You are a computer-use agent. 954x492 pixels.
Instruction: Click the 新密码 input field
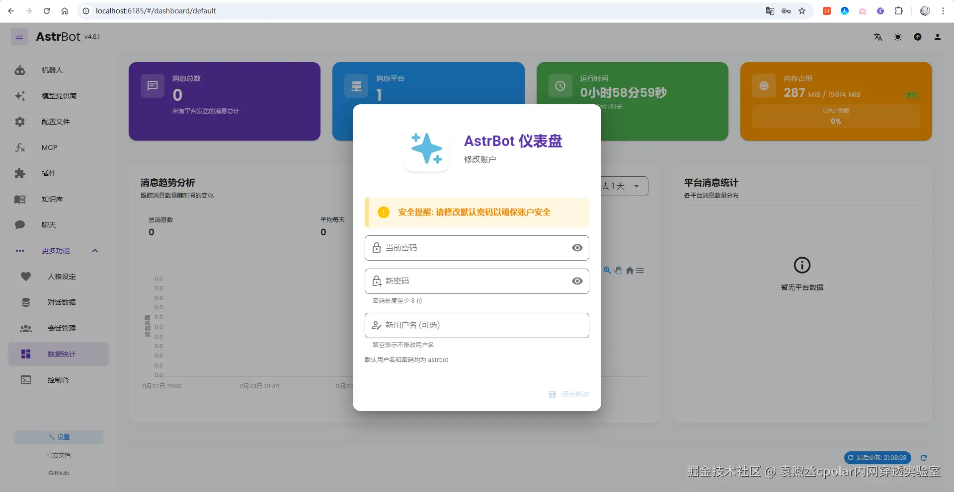tap(477, 281)
